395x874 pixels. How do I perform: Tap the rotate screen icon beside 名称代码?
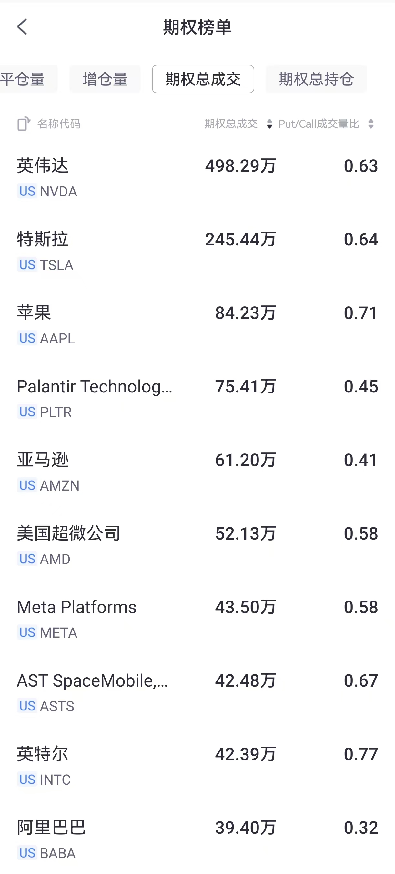click(x=24, y=124)
